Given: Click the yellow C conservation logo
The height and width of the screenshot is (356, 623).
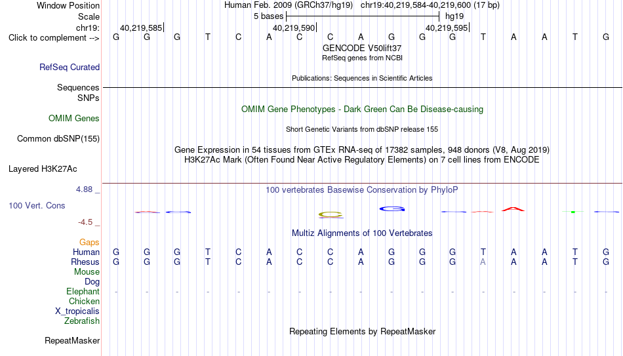Looking at the screenshot, I should pos(331,215).
